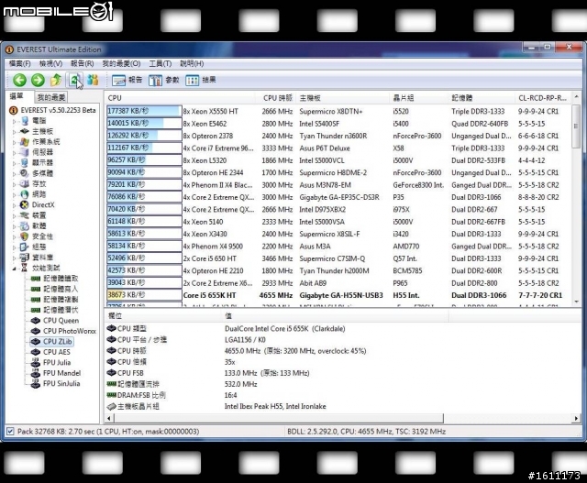Select the Core i5 655K HT result row
The image size is (587, 483).
(338, 295)
